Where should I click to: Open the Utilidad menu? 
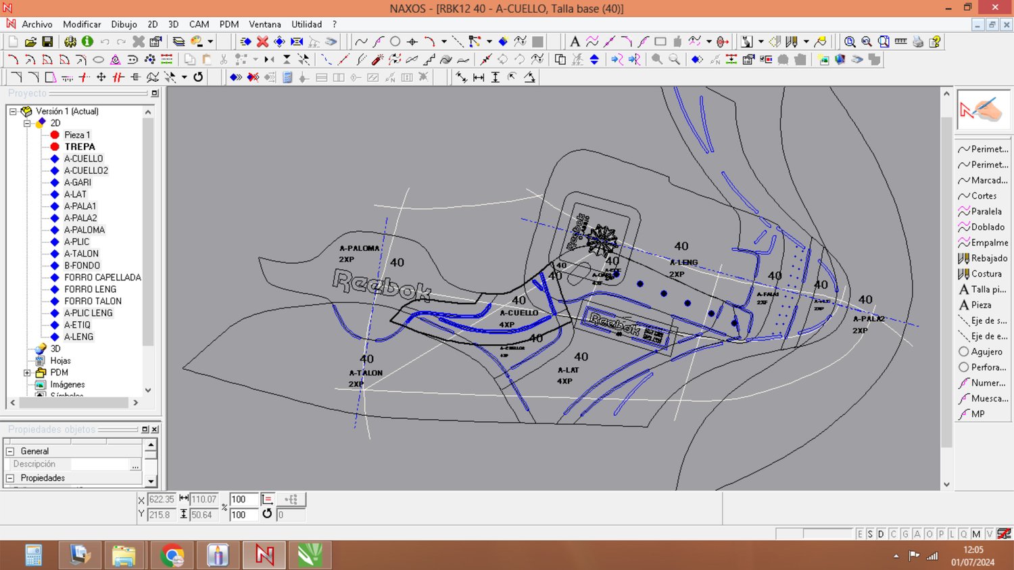(307, 24)
